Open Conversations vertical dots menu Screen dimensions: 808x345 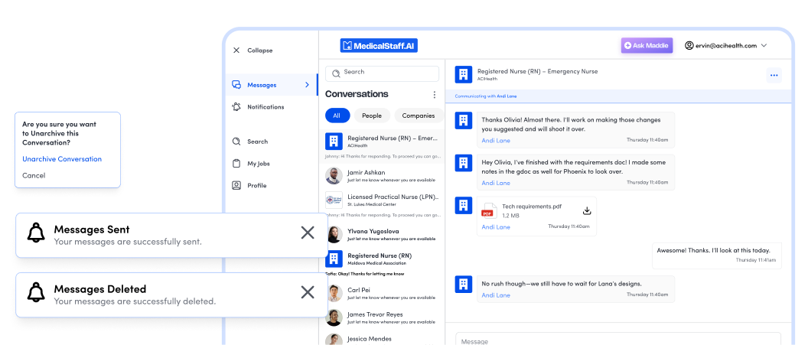435,95
